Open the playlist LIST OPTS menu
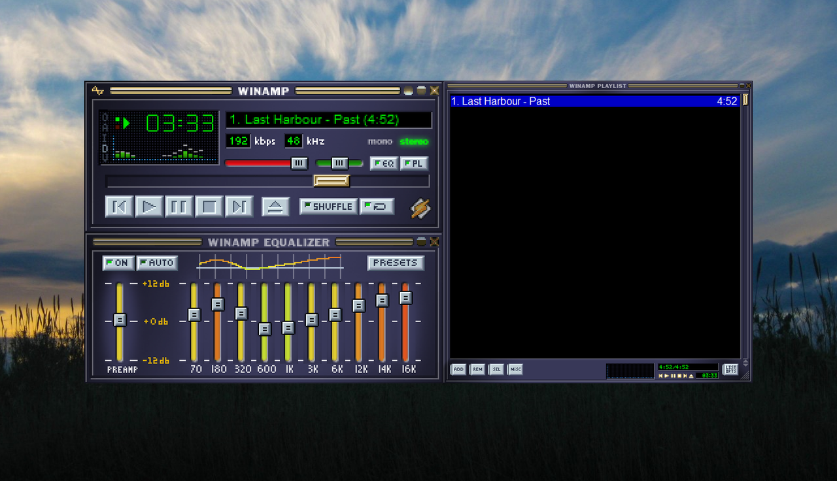 point(730,369)
